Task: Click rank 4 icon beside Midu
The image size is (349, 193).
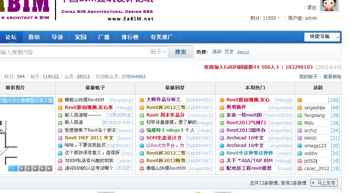Action: (300, 123)
